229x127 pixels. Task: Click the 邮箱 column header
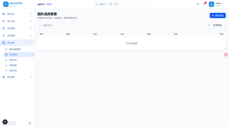tap(149, 34)
